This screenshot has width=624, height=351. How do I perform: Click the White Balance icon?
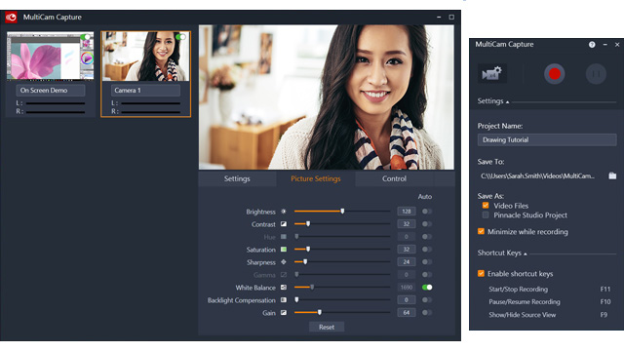[284, 288]
